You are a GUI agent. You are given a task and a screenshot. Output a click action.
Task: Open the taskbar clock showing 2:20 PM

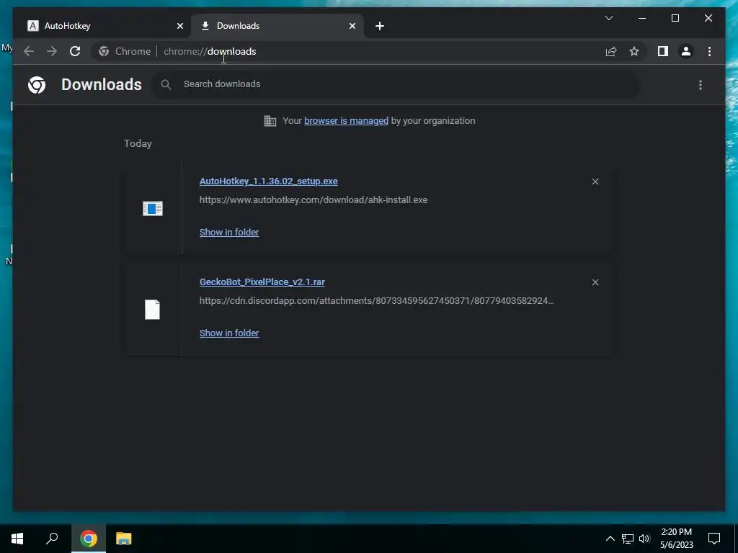[676, 539]
